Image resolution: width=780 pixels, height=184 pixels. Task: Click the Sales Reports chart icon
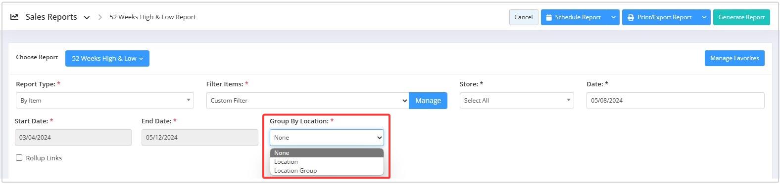(14, 17)
